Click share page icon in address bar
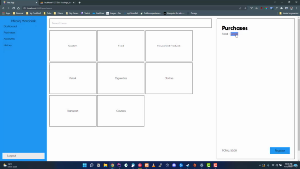300x169 pixels. [x=240, y=8]
